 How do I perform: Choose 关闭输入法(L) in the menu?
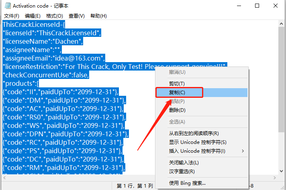[x=202, y=163]
